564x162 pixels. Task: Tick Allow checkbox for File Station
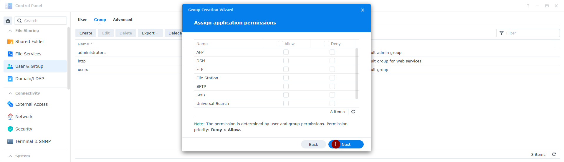click(286, 78)
